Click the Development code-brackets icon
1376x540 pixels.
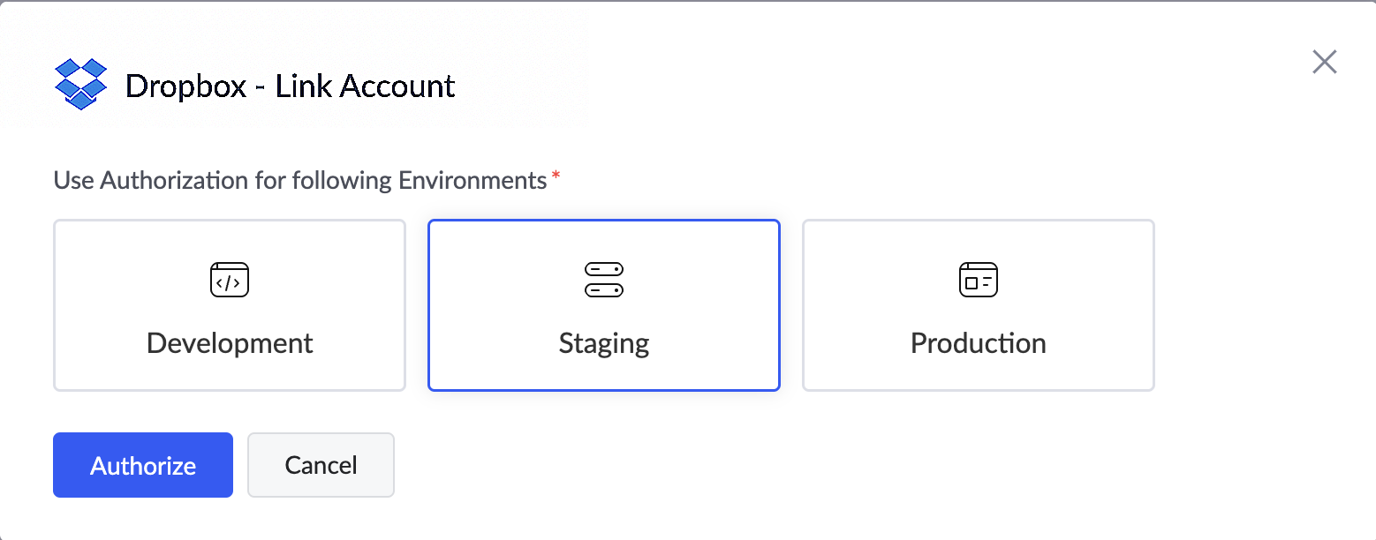coord(230,280)
